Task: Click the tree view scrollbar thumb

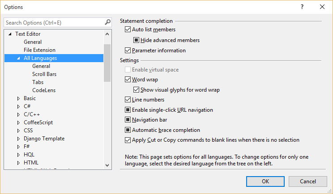Action: [x=107, y=63]
